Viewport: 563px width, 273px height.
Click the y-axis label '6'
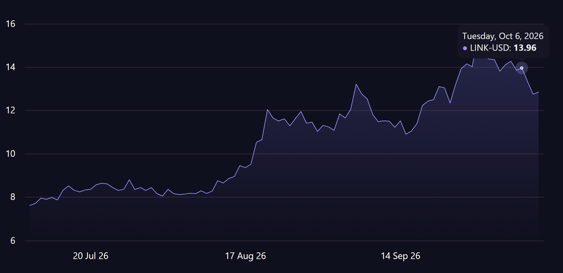tap(13, 241)
